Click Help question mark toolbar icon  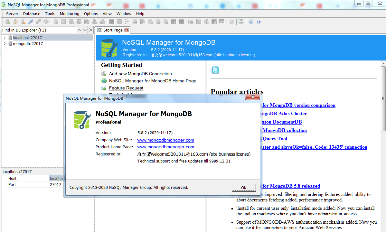(250, 22)
